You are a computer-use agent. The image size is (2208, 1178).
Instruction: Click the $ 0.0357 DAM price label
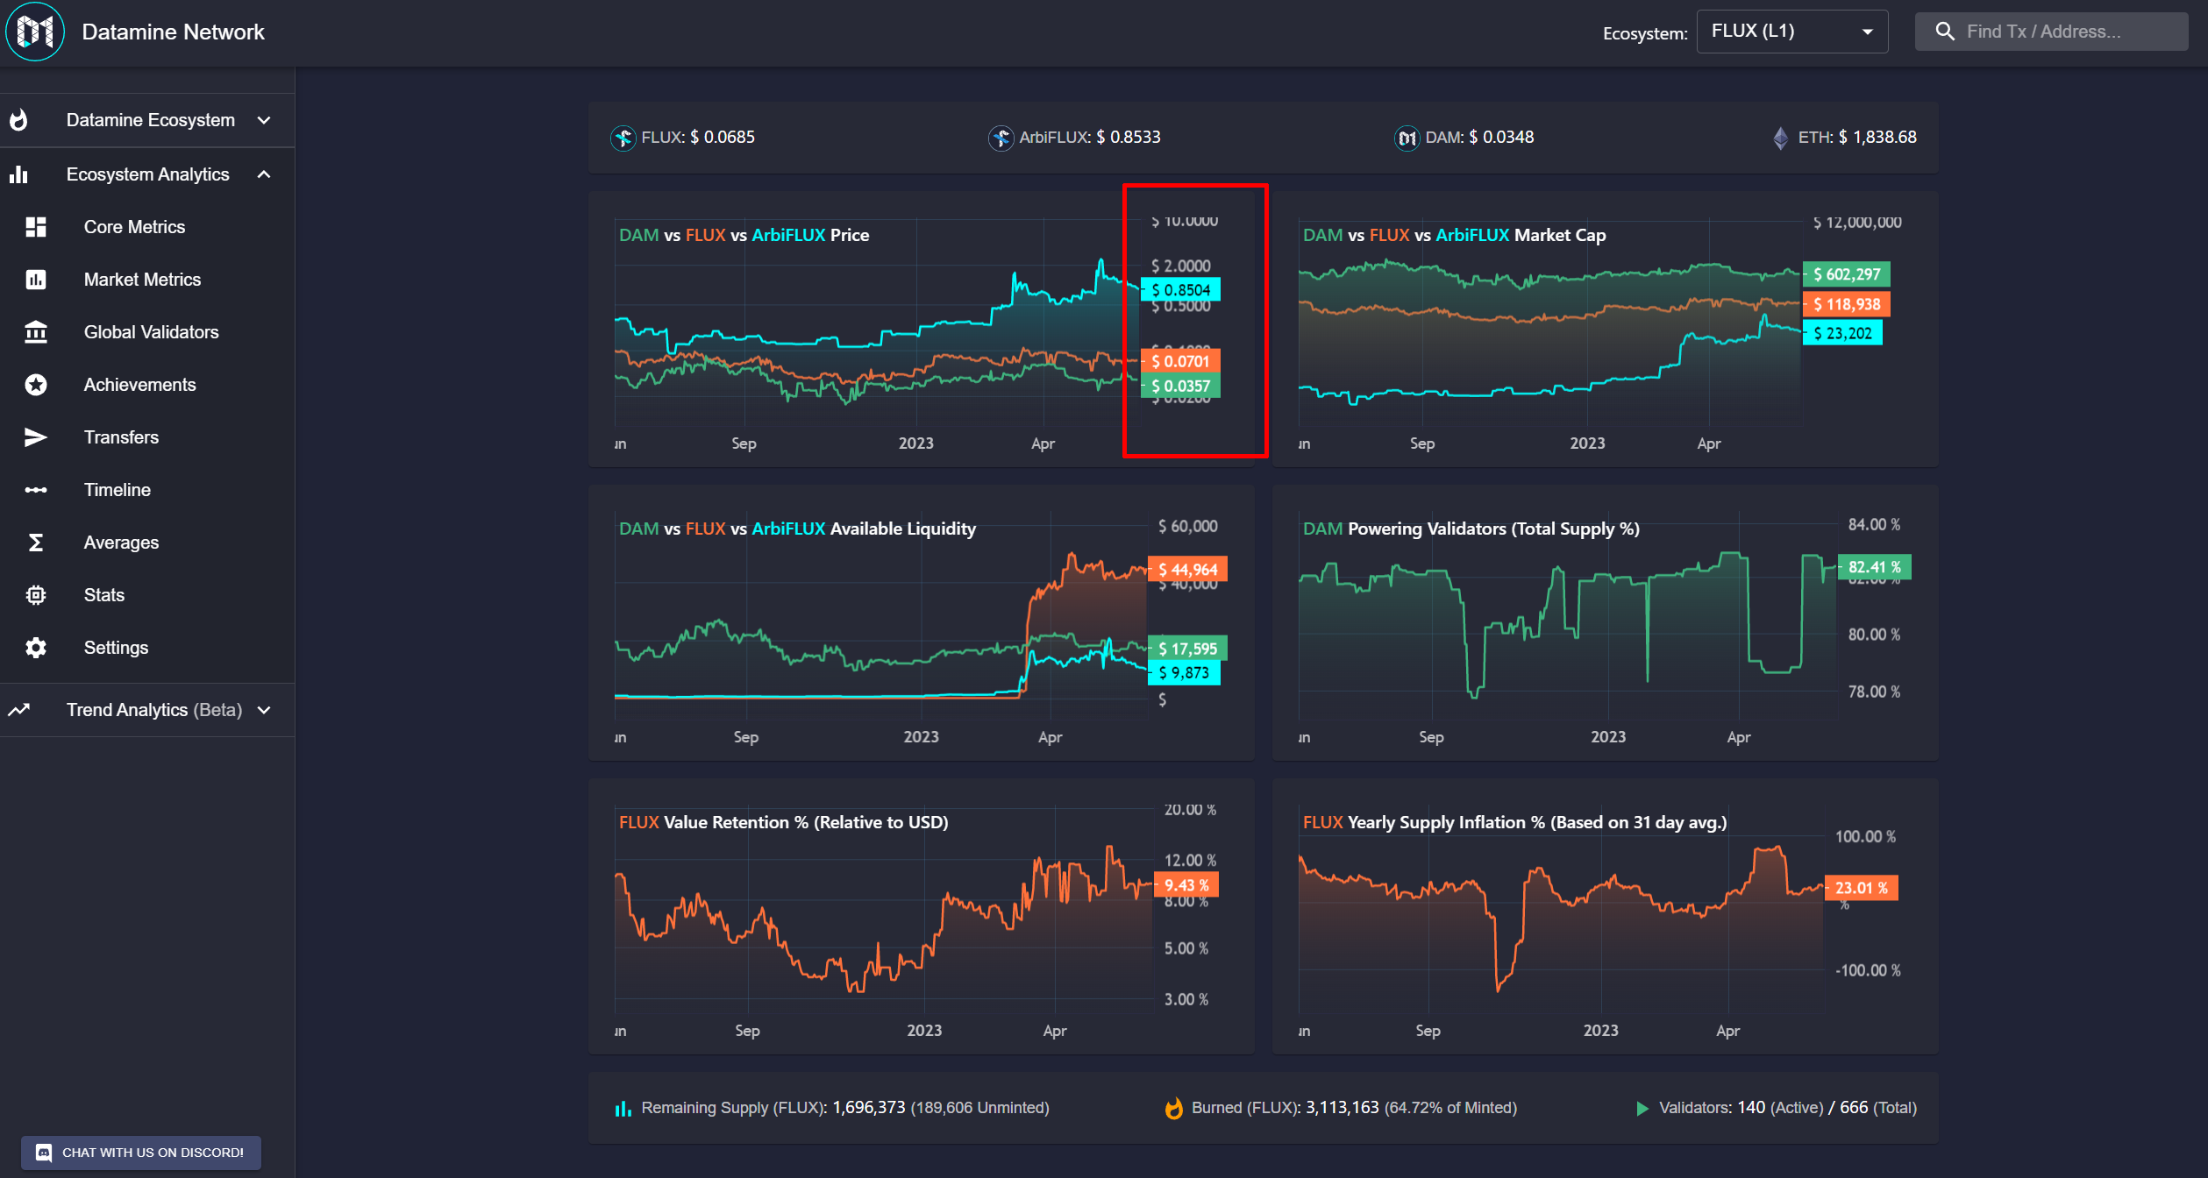tap(1180, 386)
